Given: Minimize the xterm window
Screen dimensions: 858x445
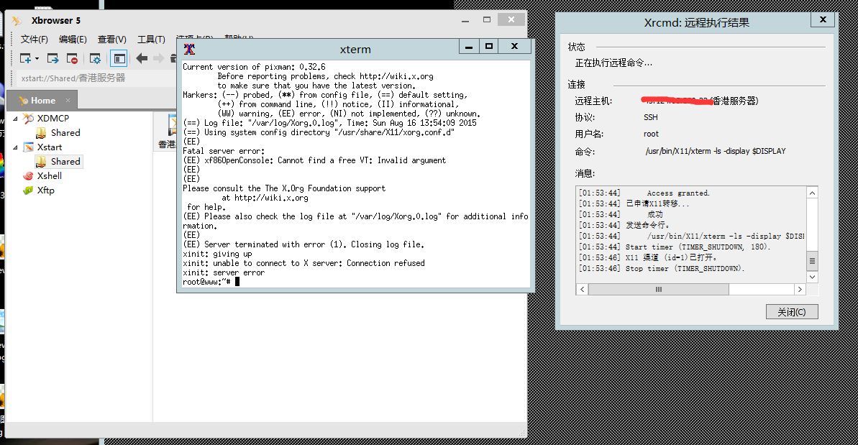Looking at the screenshot, I should (469, 47).
